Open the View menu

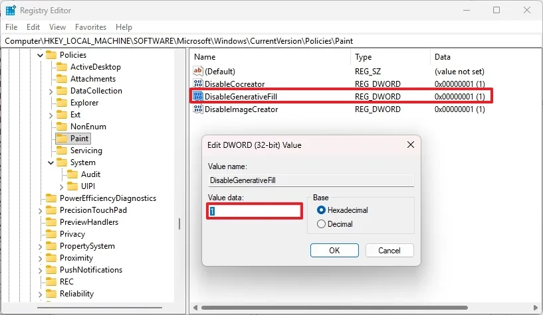point(57,27)
